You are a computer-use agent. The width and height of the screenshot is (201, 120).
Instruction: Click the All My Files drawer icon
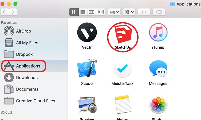click(9, 43)
